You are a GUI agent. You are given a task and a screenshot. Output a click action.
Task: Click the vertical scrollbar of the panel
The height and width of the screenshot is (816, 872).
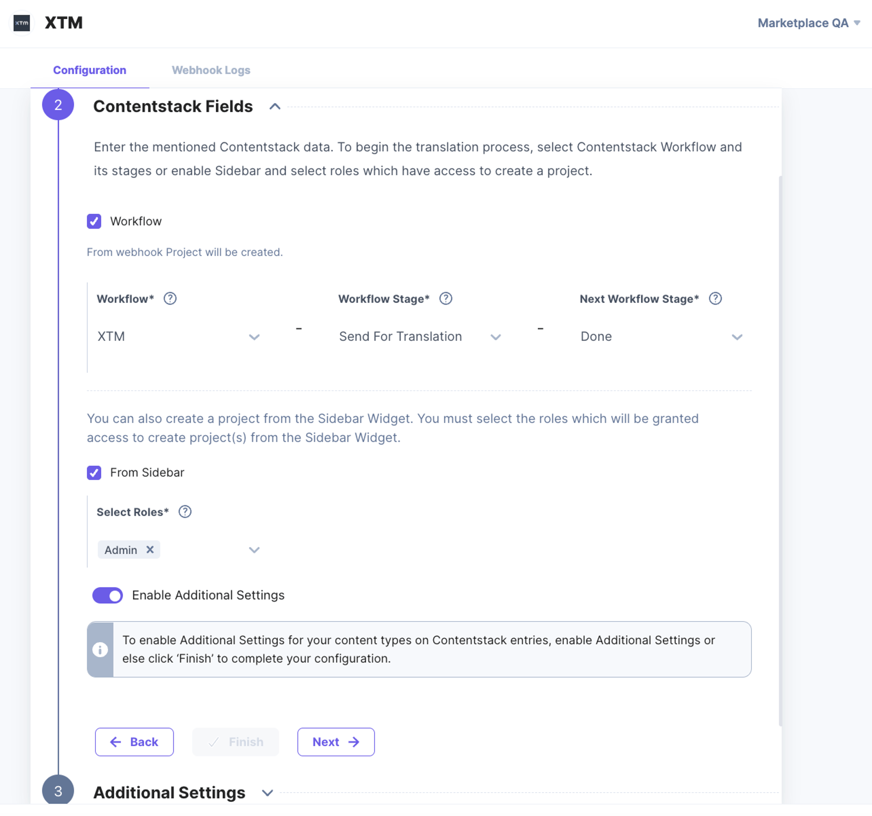[x=780, y=451]
